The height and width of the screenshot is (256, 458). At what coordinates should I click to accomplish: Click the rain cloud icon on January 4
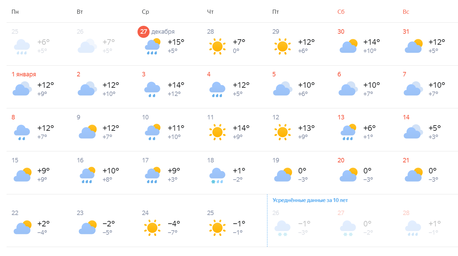click(217, 89)
